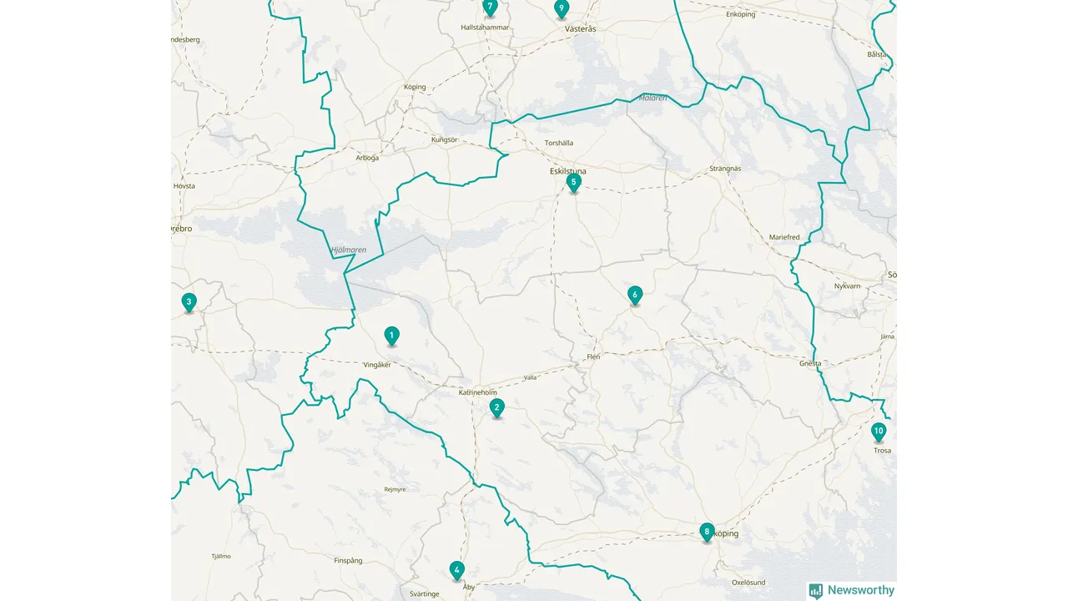The width and height of the screenshot is (1068, 601).
Task: Click the Strängnäs place label
Action: [x=725, y=169]
